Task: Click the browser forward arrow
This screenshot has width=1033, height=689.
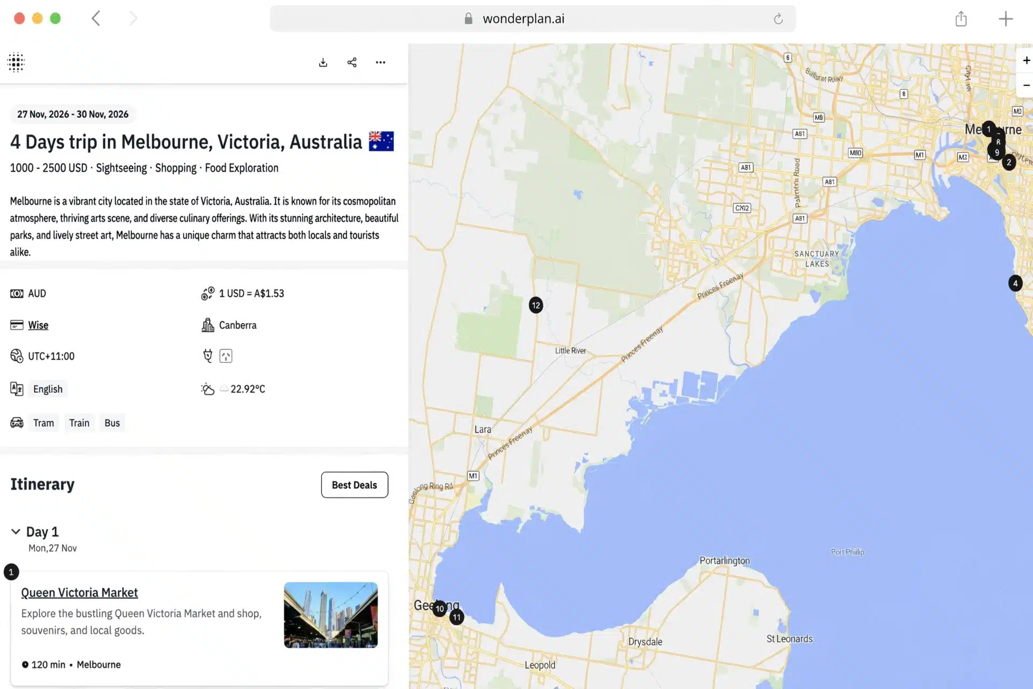Action: click(x=133, y=18)
